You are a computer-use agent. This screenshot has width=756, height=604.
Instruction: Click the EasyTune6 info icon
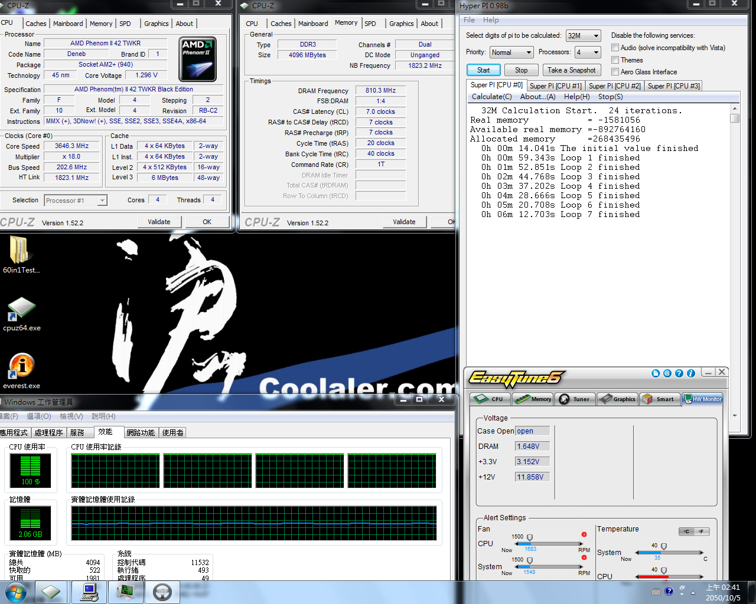pyautogui.click(x=690, y=373)
